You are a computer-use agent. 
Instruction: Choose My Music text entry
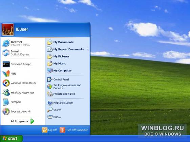[60, 63]
